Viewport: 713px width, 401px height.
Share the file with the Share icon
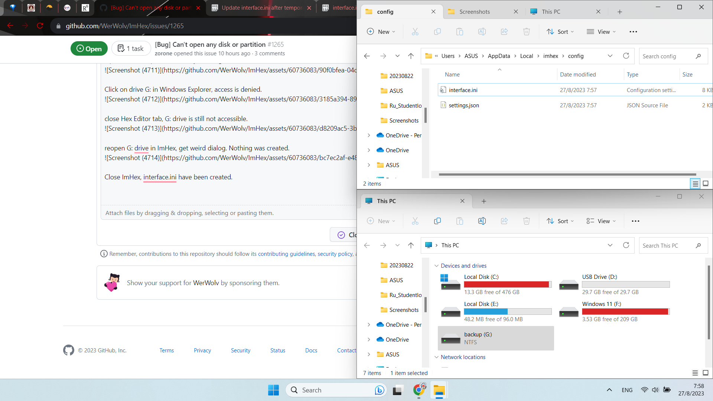[504, 32]
